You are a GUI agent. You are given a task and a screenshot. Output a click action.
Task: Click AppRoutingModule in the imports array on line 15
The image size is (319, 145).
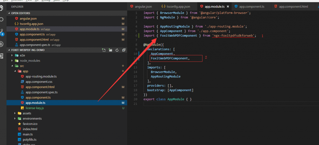point(166,77)
